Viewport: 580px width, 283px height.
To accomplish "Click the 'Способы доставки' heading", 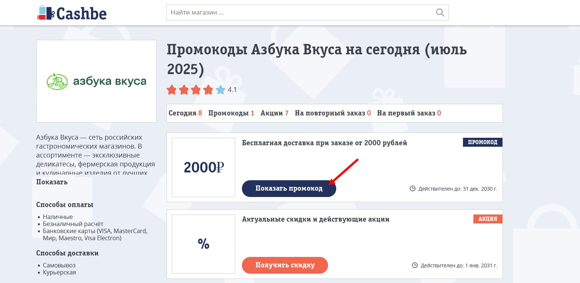I will [67, 253].
